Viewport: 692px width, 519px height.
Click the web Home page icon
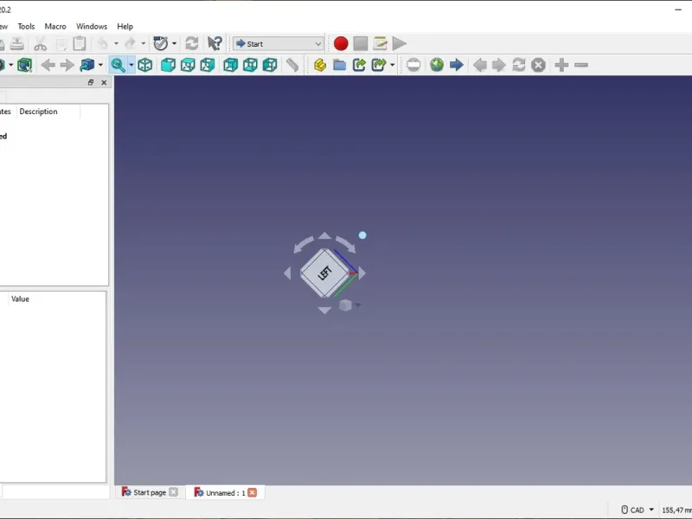point(413,66)
